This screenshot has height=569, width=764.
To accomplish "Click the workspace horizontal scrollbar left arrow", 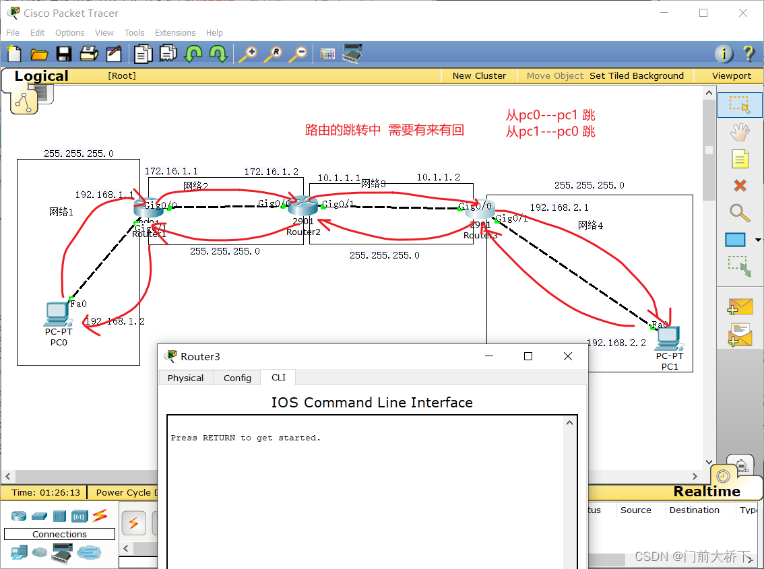I will tap(8, 476).
